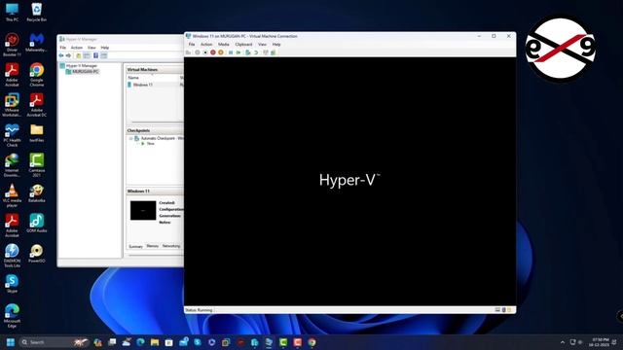Click the lock icon in VM status bar

[x=509, y=310]
